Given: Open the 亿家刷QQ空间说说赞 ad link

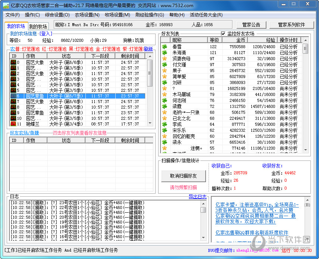Looking at the screenshot, I should [x=256, y=219].
